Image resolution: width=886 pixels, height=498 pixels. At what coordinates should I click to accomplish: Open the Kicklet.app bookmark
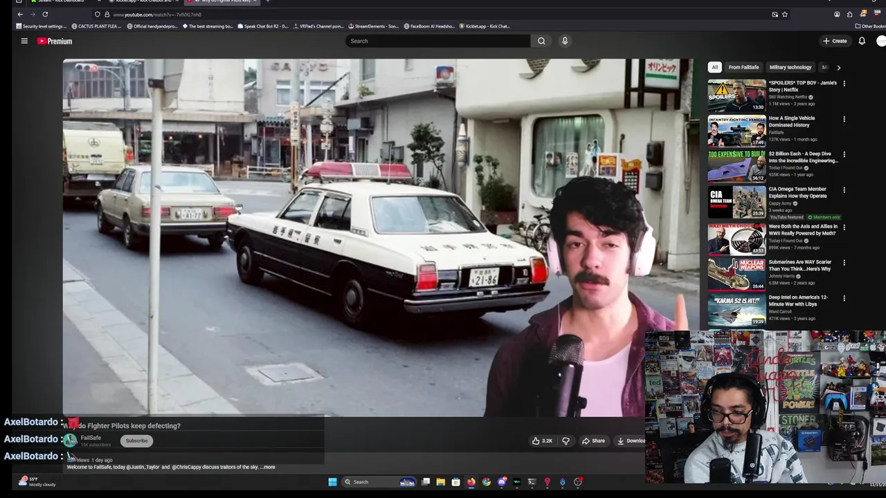pyautogui.click(x=485, y=26)
